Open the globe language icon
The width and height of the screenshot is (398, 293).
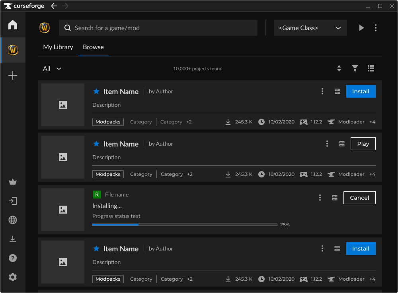pyautogui.click(x=13, y=220)
